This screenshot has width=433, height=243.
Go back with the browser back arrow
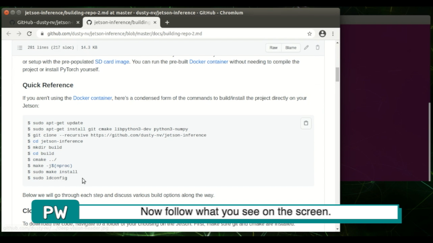(x=9, y=34)
